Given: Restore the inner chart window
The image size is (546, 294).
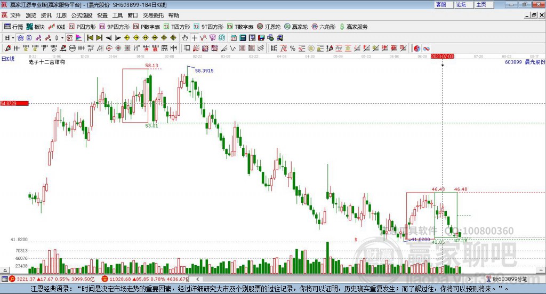Looking at the screenshot, I should click(x=534, y=15).
